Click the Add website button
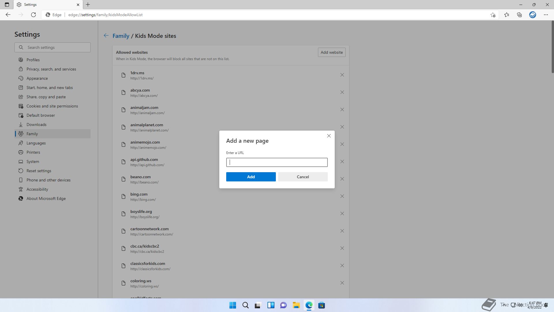554x312 pixels. click(332, 52)
